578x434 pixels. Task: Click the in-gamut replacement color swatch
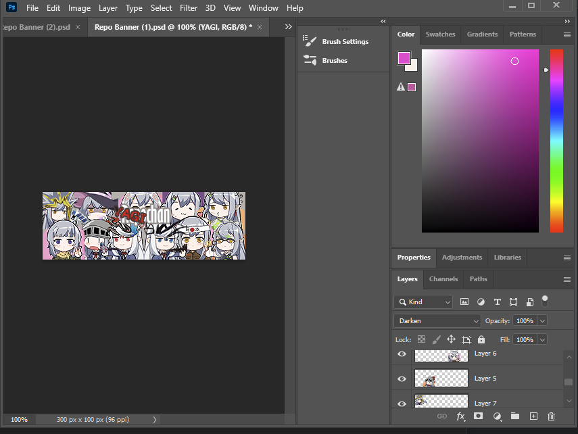point(412,87)
